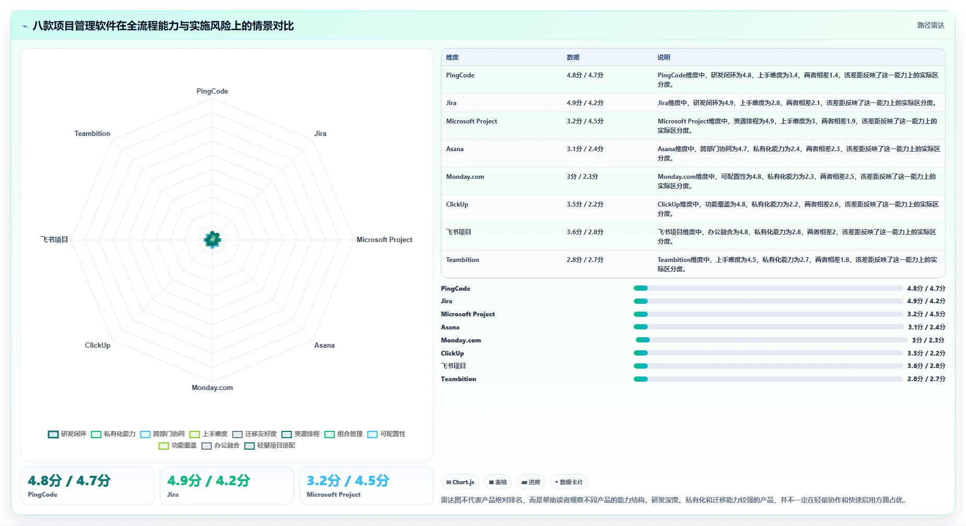
Task: Click the PingCode axis label on radar
Action: (x=212, y=91)
